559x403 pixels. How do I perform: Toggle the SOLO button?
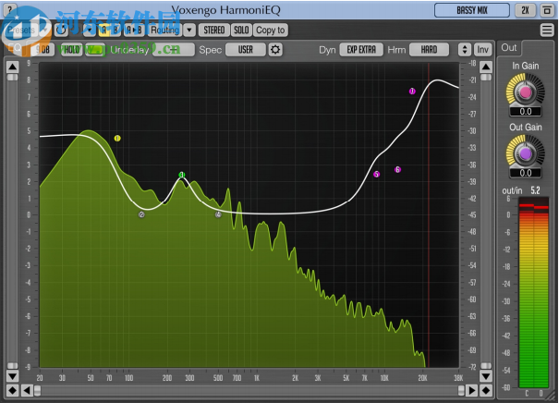240,30
